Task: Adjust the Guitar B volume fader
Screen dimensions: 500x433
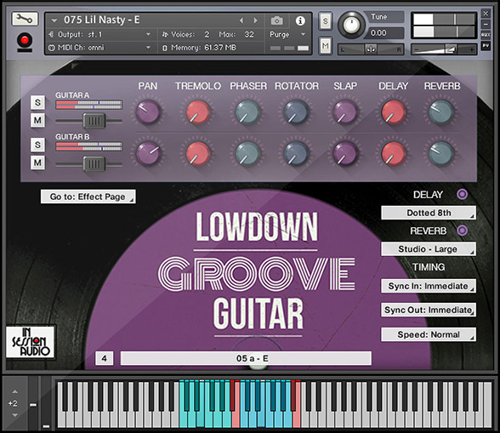Action: pos(94,164)
